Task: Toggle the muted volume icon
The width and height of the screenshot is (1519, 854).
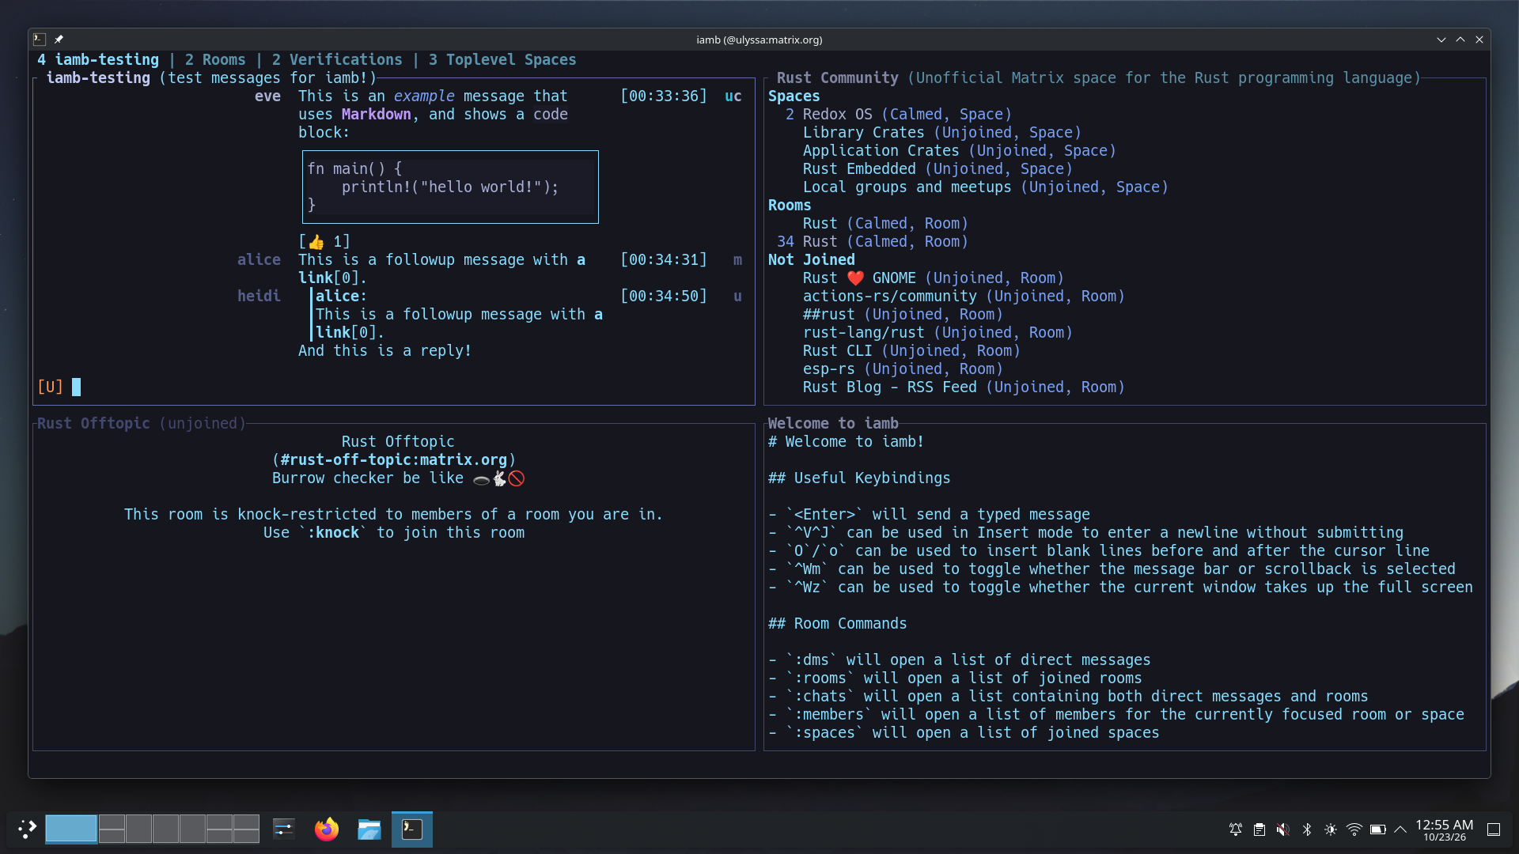Action: tap(1283, 829)
